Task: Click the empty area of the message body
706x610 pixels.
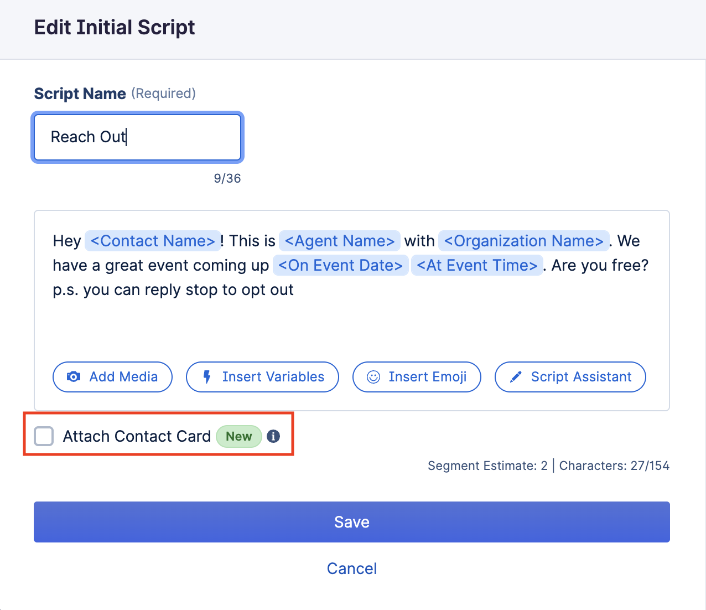Action: 352,327
